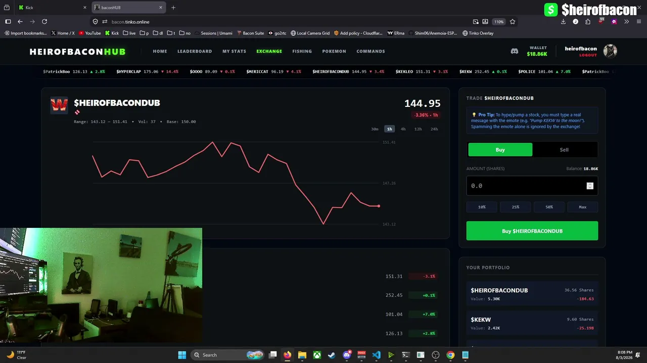Set amount to 50% of balance
The height and width of the screenshot is (363, 647).
[x=549, y=207]
